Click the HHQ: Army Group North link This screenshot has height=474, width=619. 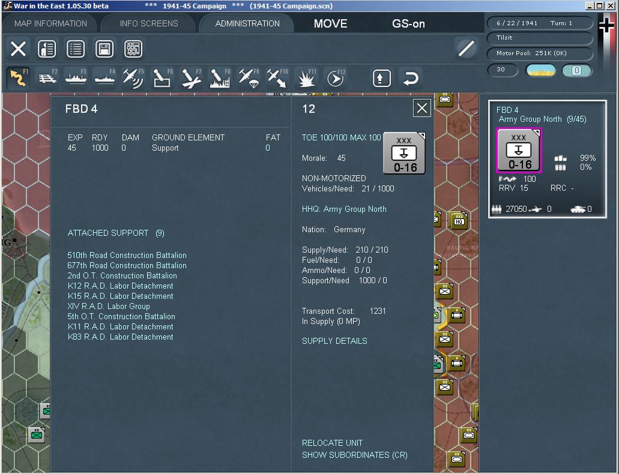[344, 209]
